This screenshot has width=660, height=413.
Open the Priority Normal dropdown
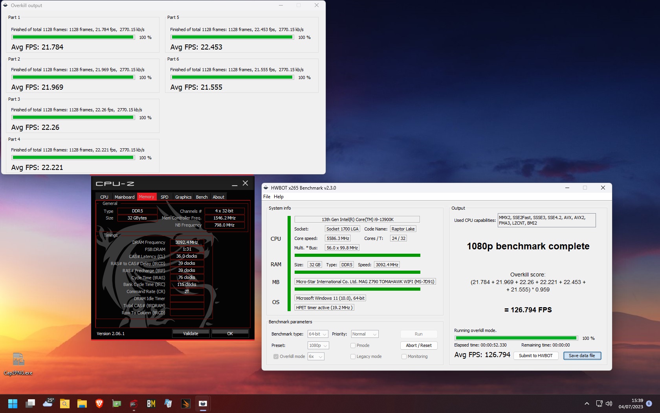click(365, 334)
